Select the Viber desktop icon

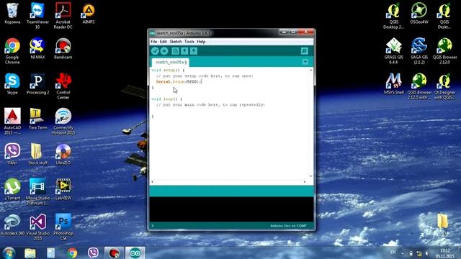point(12,154)
